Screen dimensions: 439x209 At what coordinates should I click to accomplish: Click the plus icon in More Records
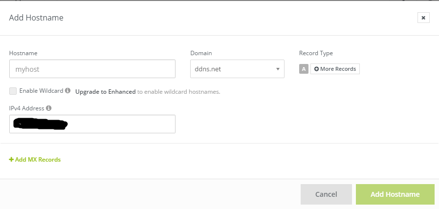tap(316, 69)
